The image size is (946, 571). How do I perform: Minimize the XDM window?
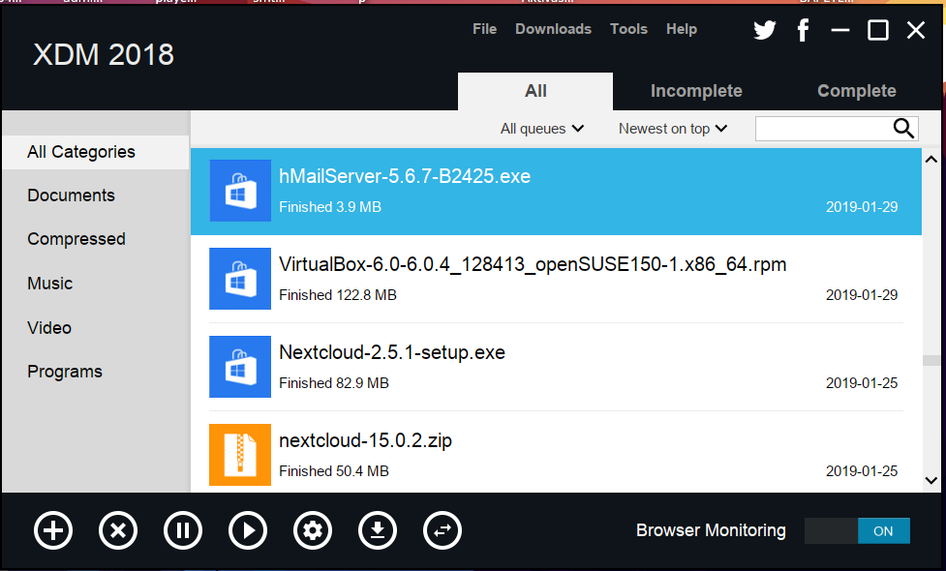pyautogui.click(x=839, y=30)
